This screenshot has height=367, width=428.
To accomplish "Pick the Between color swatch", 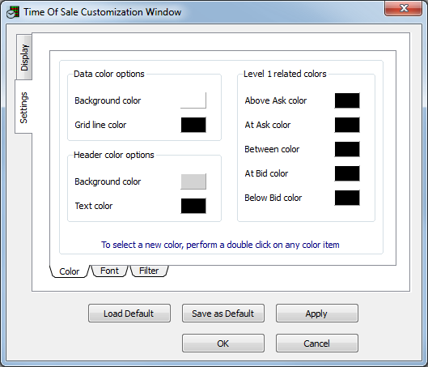I will (347, 149).
